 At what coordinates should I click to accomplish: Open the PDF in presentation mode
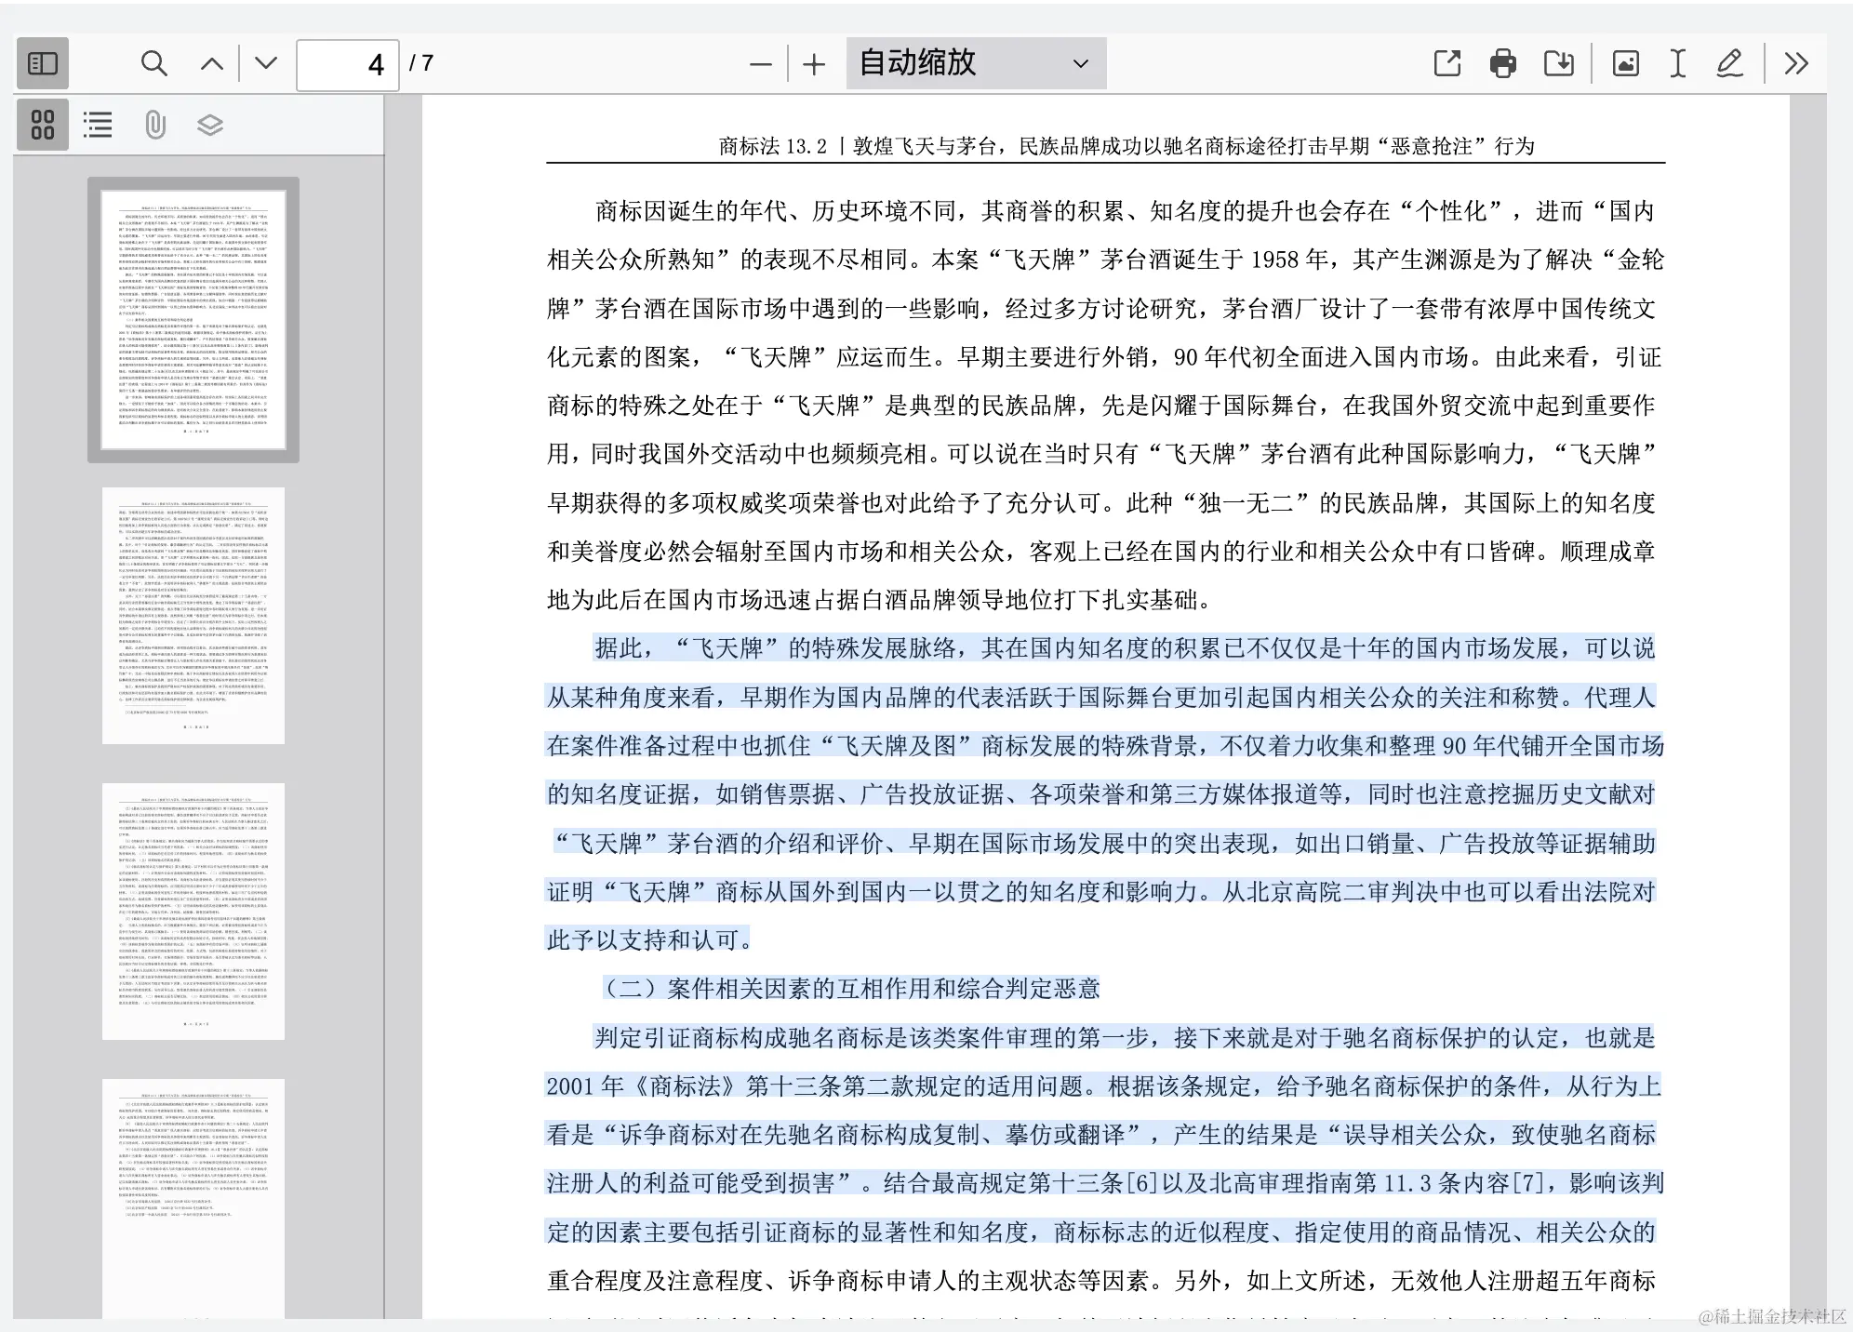tap(1446, 63)
